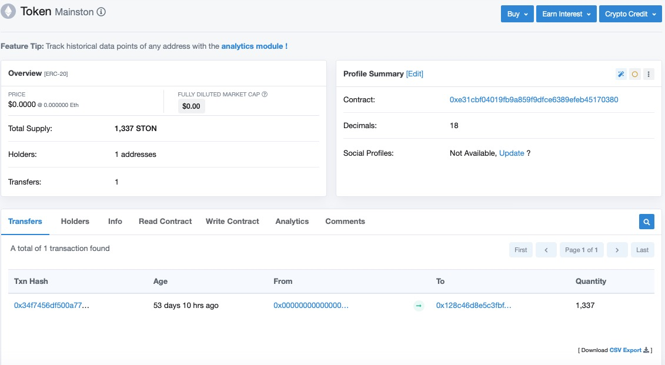Click the magic wand icon in Profile Summary

(621, 74)
